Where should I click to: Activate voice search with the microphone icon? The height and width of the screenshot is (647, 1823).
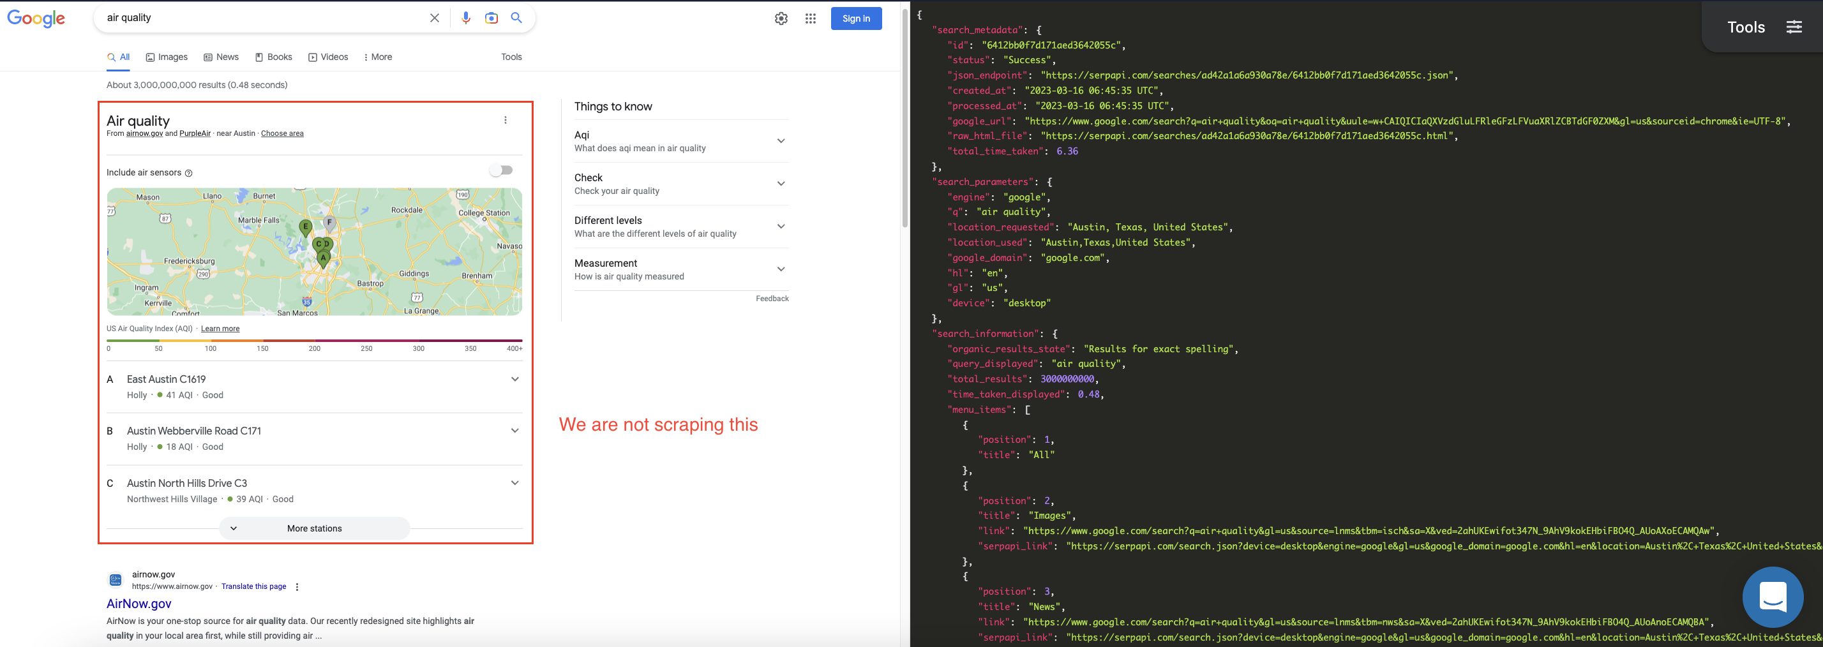[x=466, y=18]
